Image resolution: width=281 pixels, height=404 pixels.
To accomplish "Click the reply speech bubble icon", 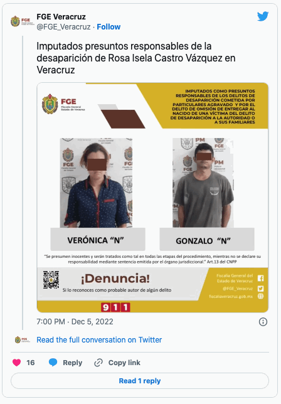I will pos(53,363).
